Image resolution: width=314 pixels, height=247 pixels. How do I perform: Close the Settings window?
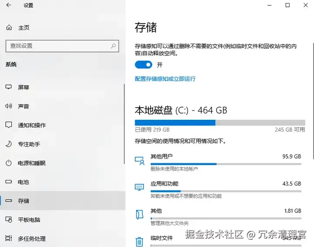[x=306, y=5]
